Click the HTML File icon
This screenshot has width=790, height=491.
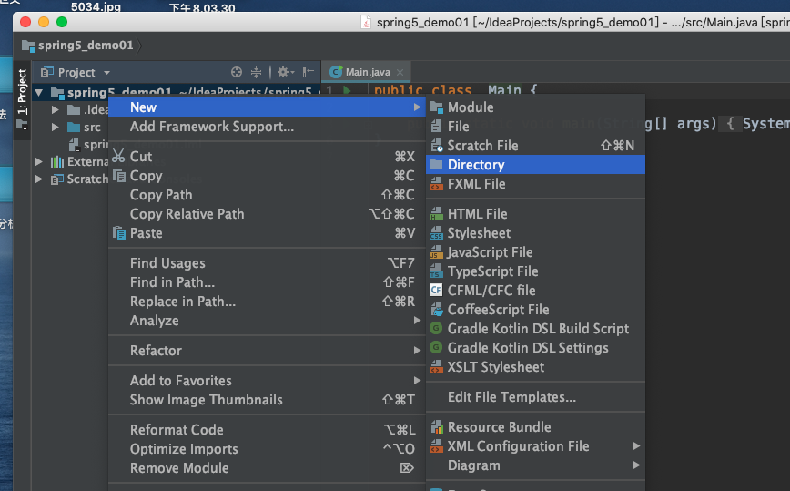point(436,214)
